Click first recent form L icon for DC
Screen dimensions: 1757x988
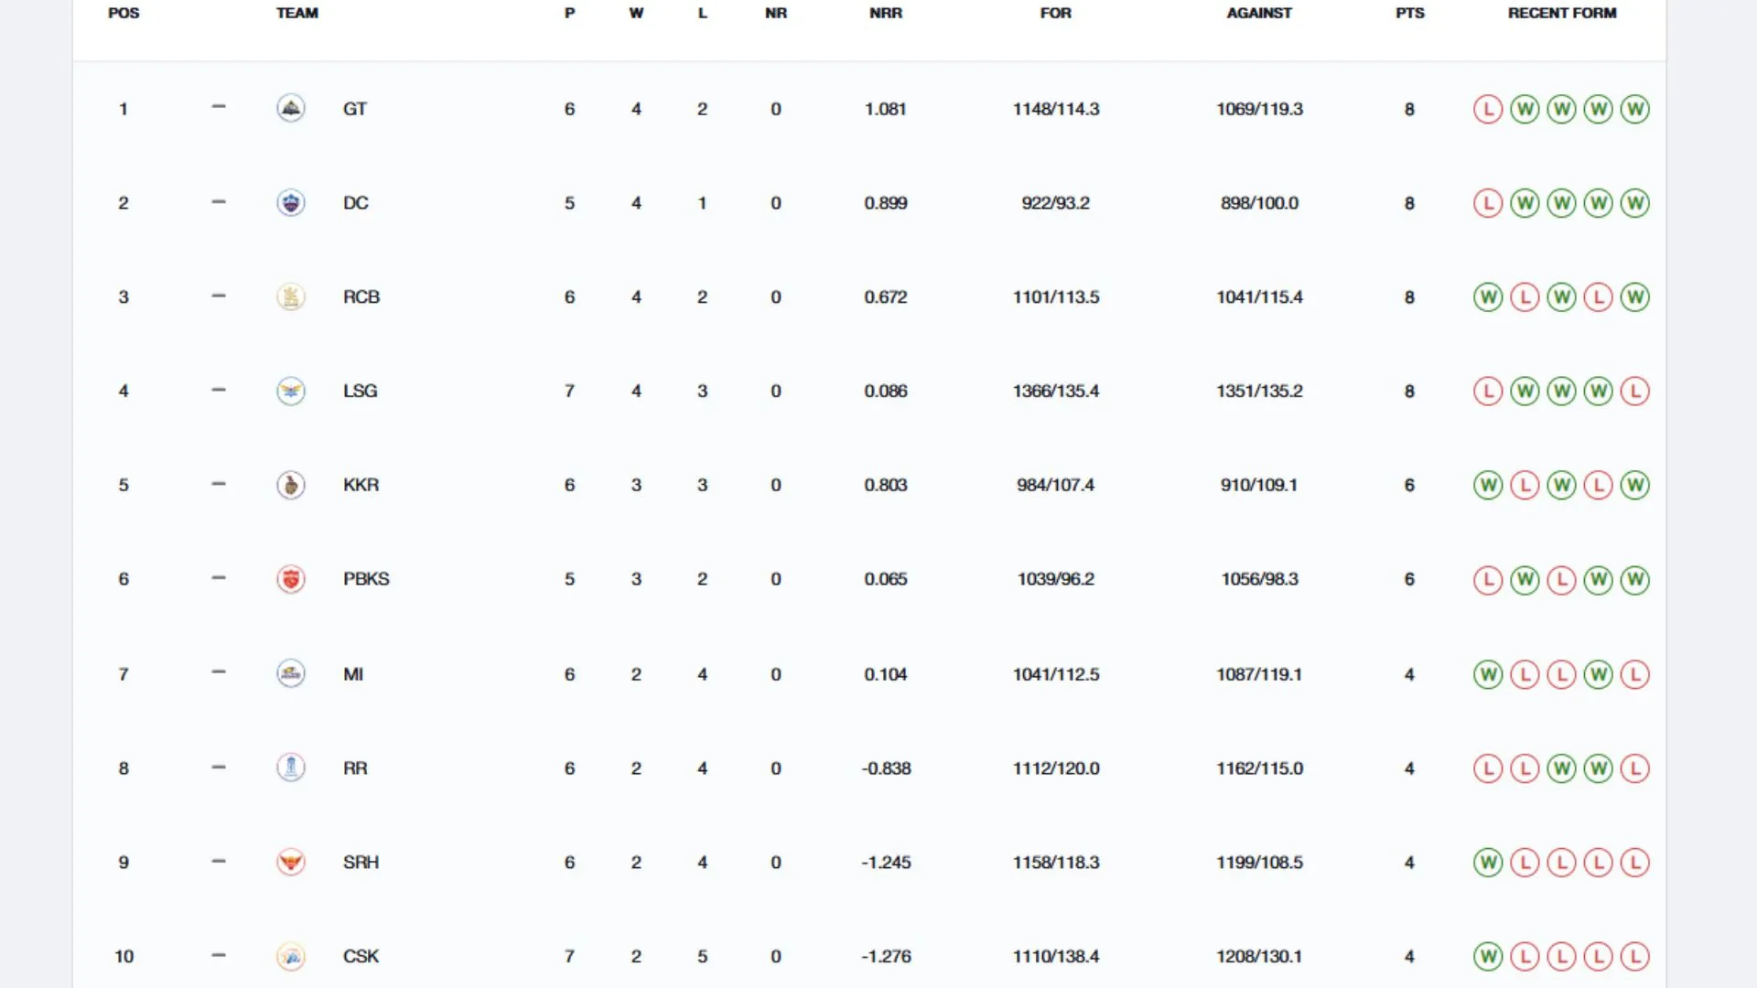[1488, 203]
